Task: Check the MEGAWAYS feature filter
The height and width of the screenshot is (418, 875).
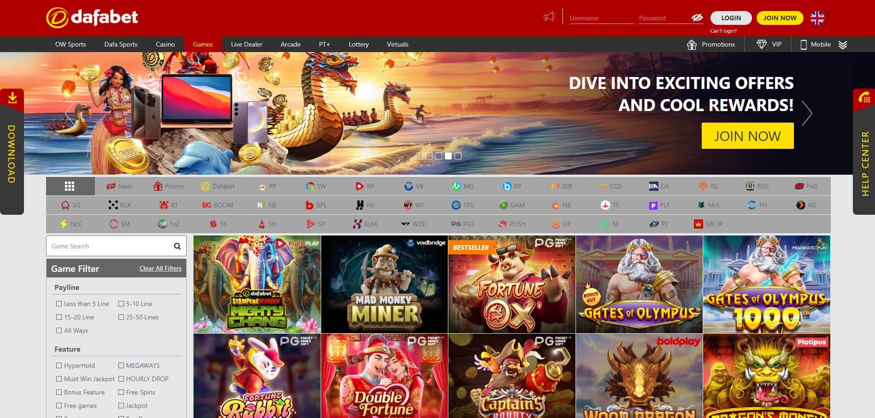Action: pyautogui.click(x=121, y=365)
